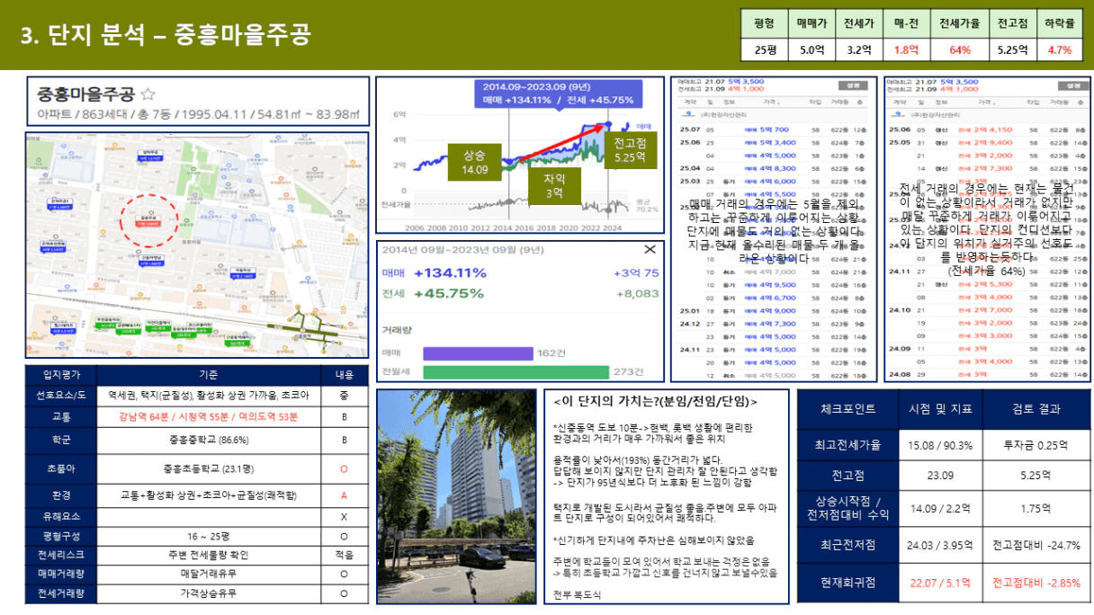1094x615 pixels.
Task: Click the 중흥중학교 (86.6%) cell
Action: click(x=209, y=441)
